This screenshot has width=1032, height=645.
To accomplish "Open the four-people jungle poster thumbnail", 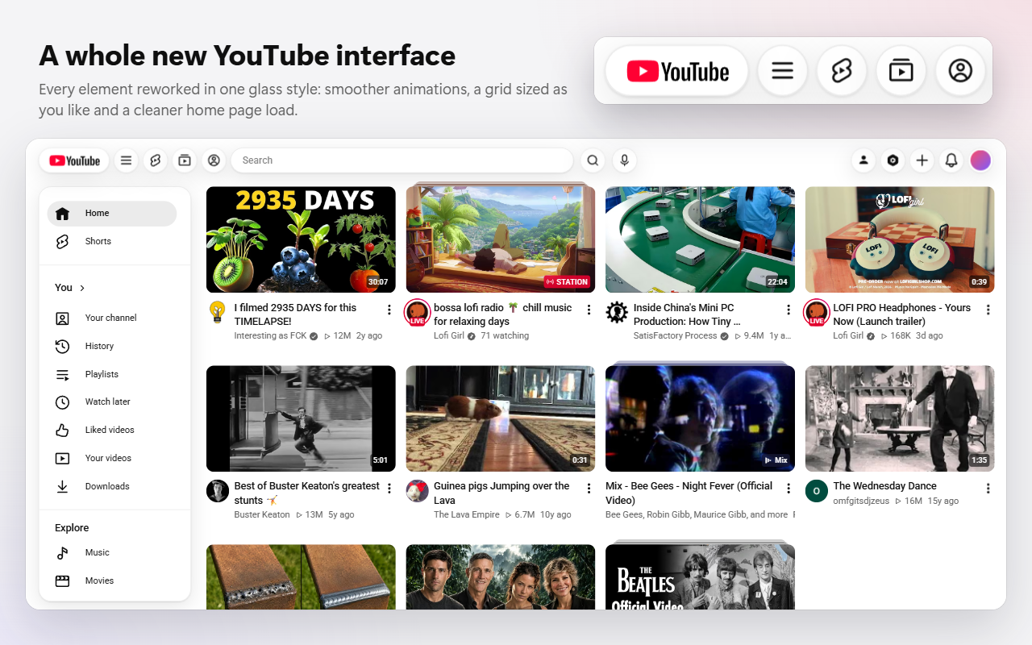I will click(501, 576).
